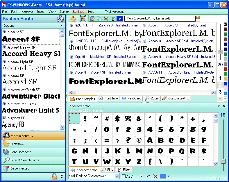Viewport: 229px width, 182px height.
Task: Click the font icon next to ACCOi.TTf
Action: [145, 72]
